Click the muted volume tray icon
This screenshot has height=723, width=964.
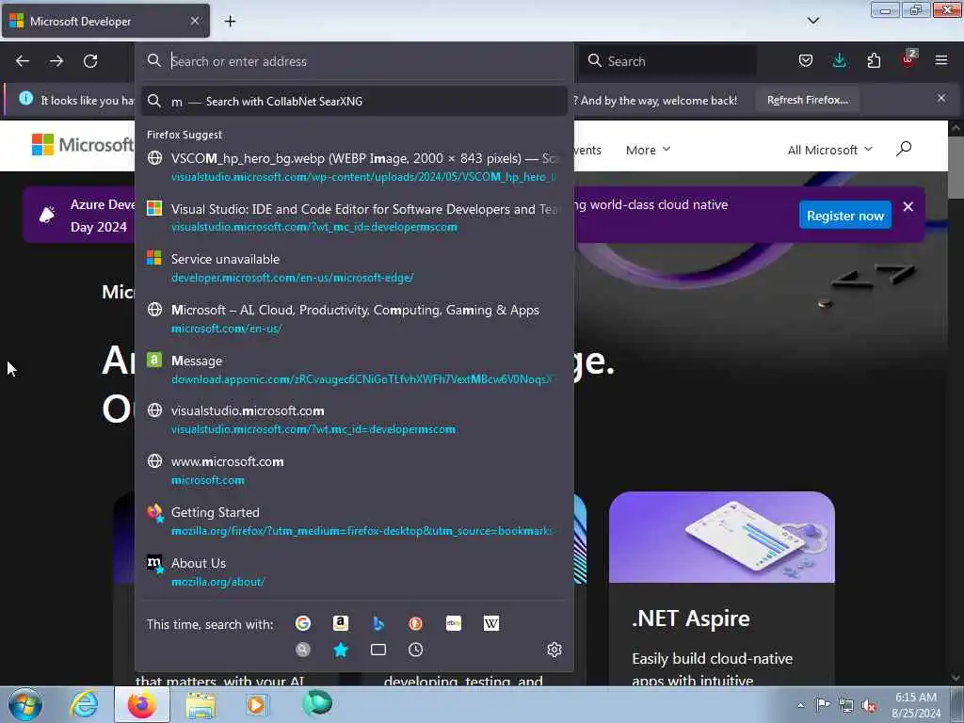click(869, 705)
